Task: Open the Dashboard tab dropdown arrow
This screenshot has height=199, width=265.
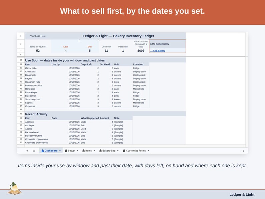Action: pos(60,151)
